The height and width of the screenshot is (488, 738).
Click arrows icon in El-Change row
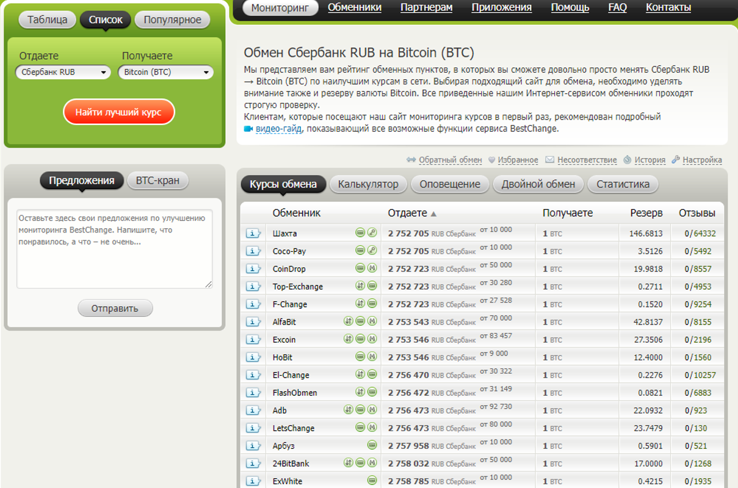pos(360,374)
